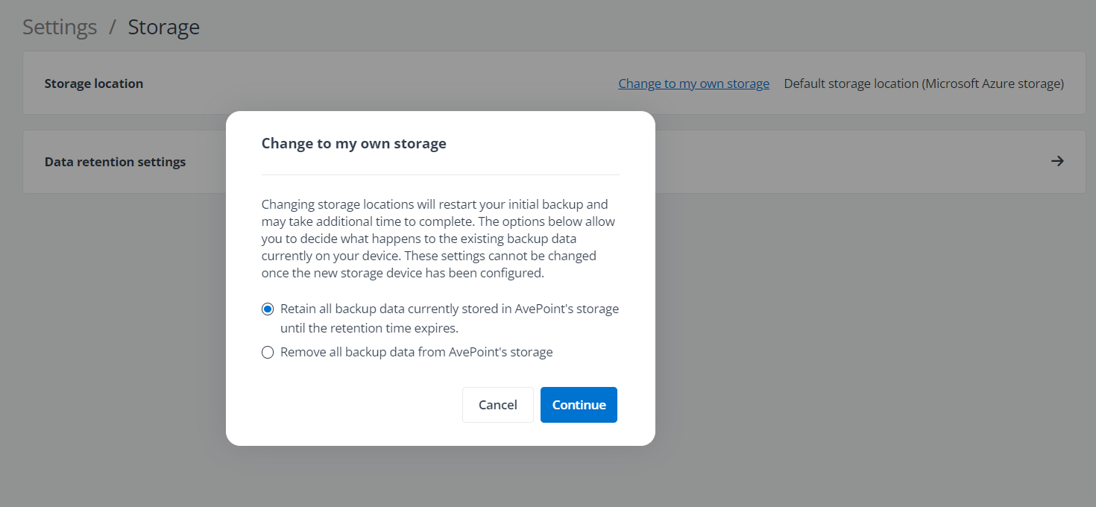Click the "Data retention settings" label text
The width and height of the screenshot is (1096, 507).
(x=115, y=161)
